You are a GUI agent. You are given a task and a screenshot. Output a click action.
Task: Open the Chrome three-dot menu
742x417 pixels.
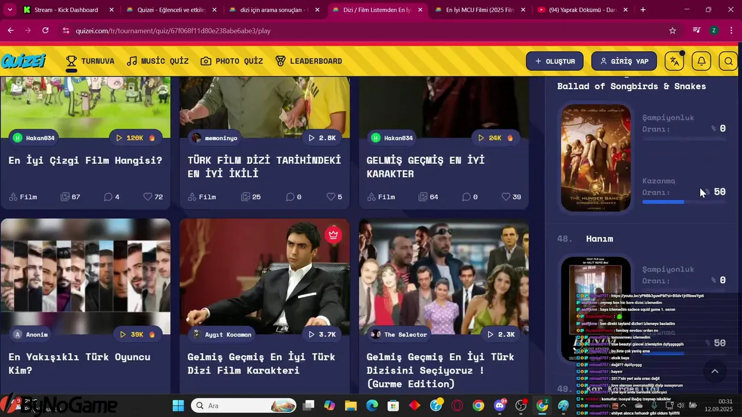730,30
